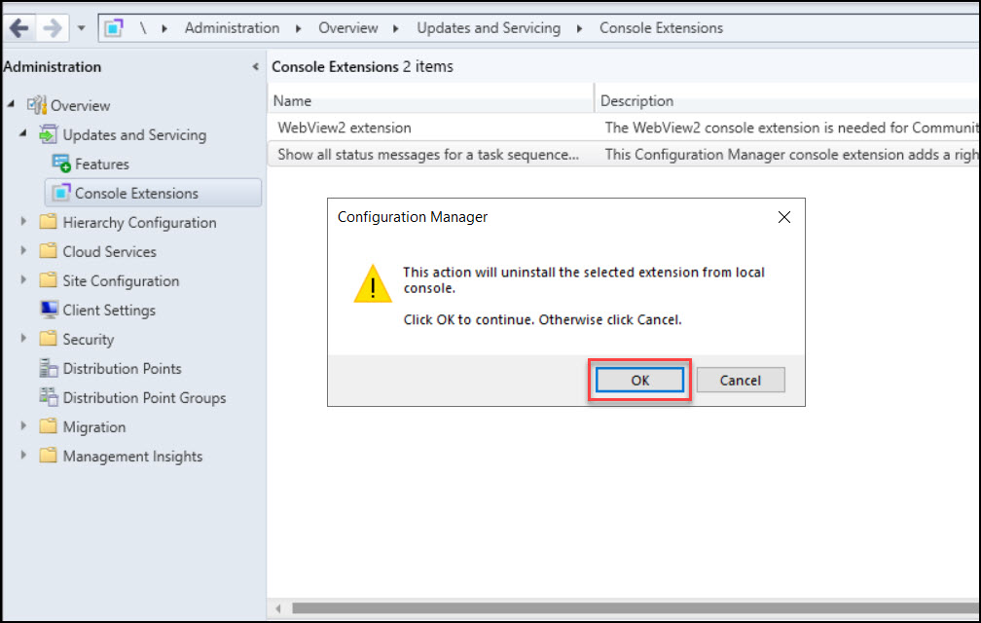Click the Security folder icon
The width and height of the screenshot is (981, 623).
[x=49, y=339]
